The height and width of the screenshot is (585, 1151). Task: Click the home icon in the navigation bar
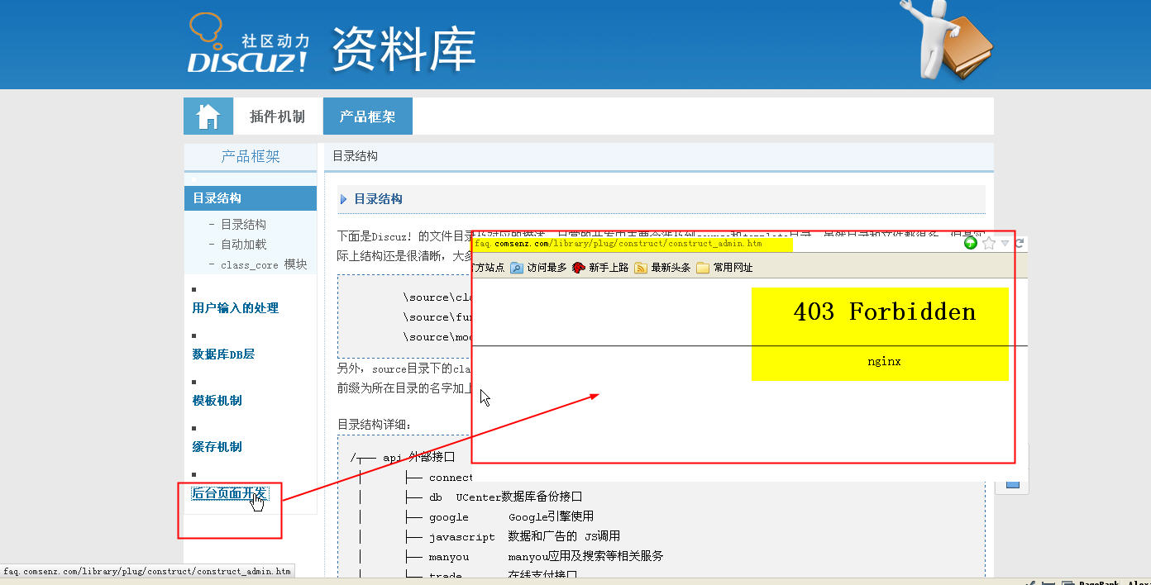208,116
